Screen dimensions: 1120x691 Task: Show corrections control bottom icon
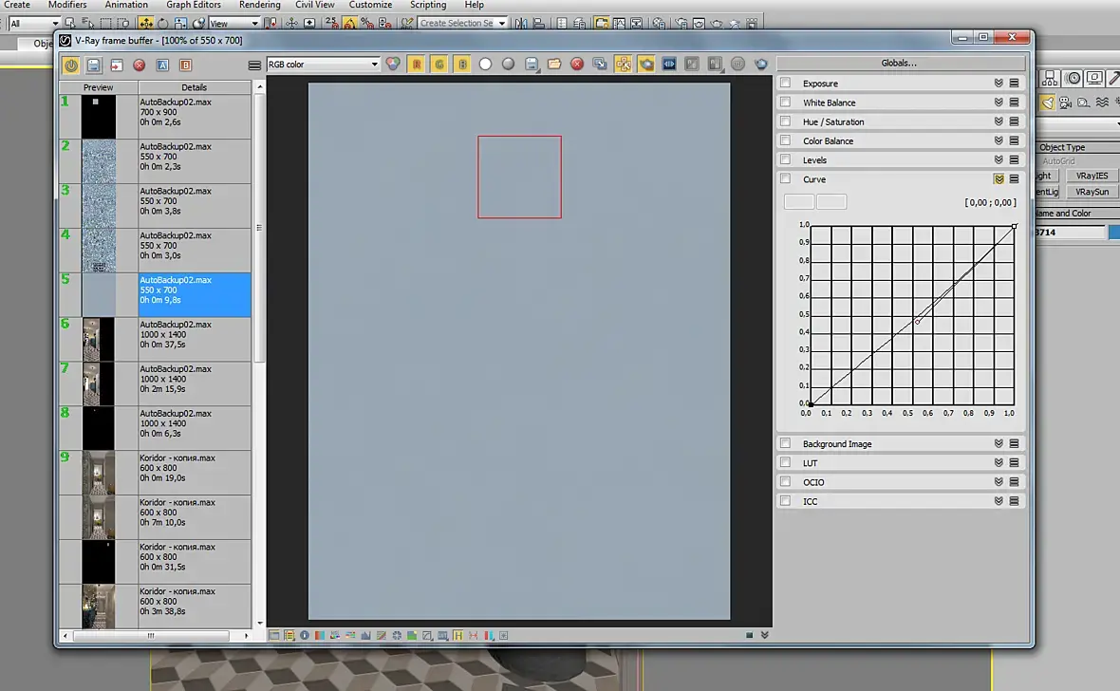click(274, 635)
